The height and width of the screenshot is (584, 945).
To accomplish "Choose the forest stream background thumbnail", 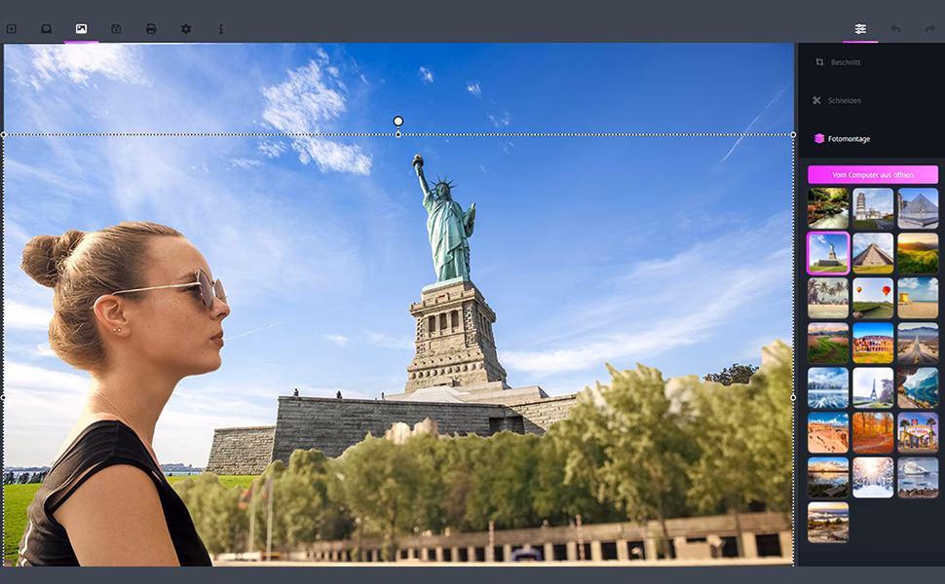I will pyautogui.click(x=828, y=208).
